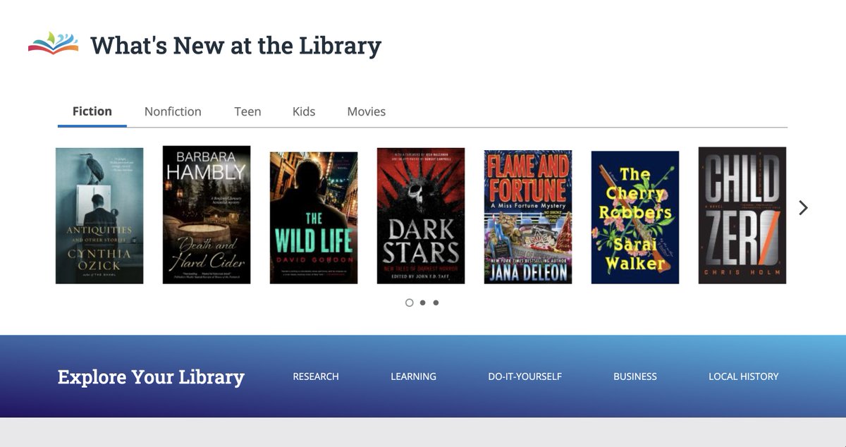The image size is (846, 447).
Task: Open Death and Hard Cider book cover
Action: pos(207,215)
